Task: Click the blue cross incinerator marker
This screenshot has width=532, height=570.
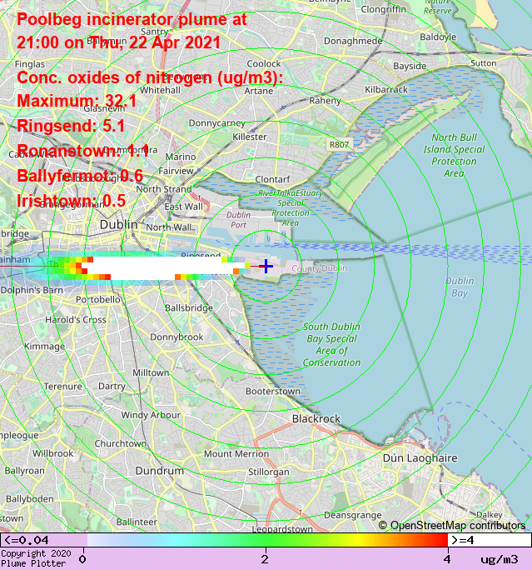Action: pyautogui.click(x=266, y=266)
